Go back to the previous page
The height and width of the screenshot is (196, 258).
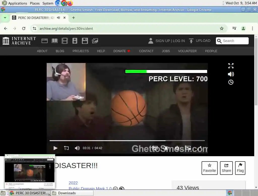[x=6, y=28]
